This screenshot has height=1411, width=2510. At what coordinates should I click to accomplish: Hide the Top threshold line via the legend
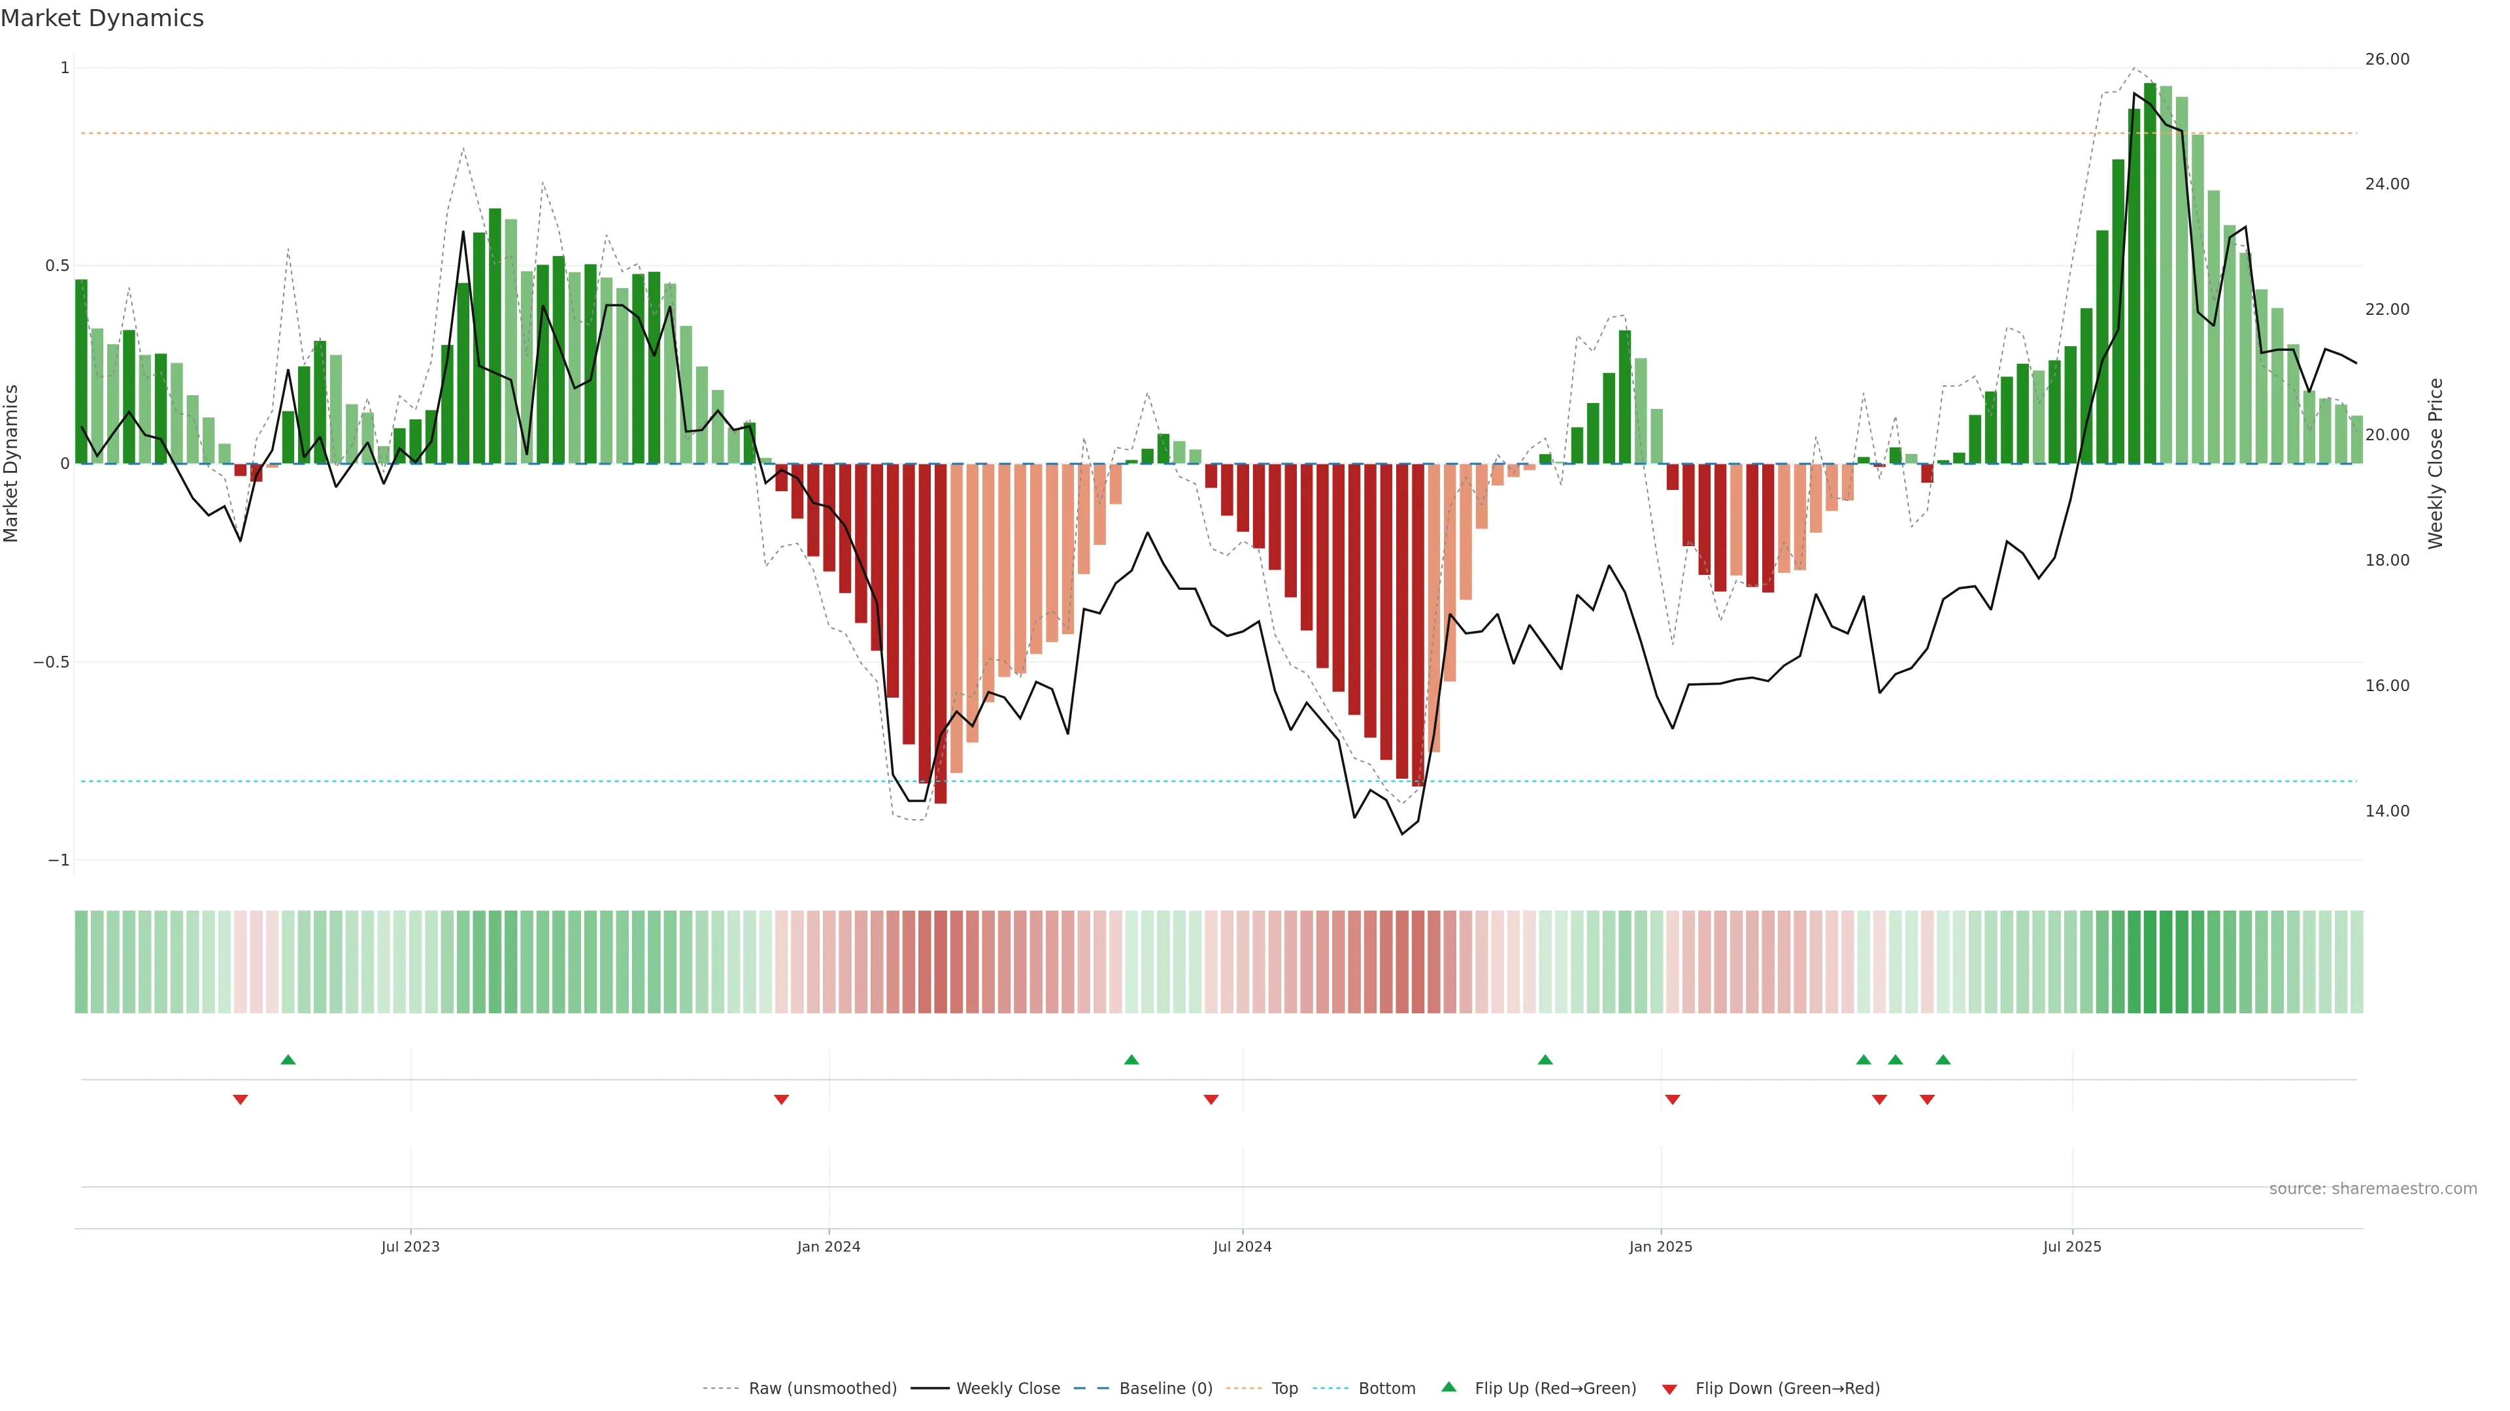(1284, 1389)
